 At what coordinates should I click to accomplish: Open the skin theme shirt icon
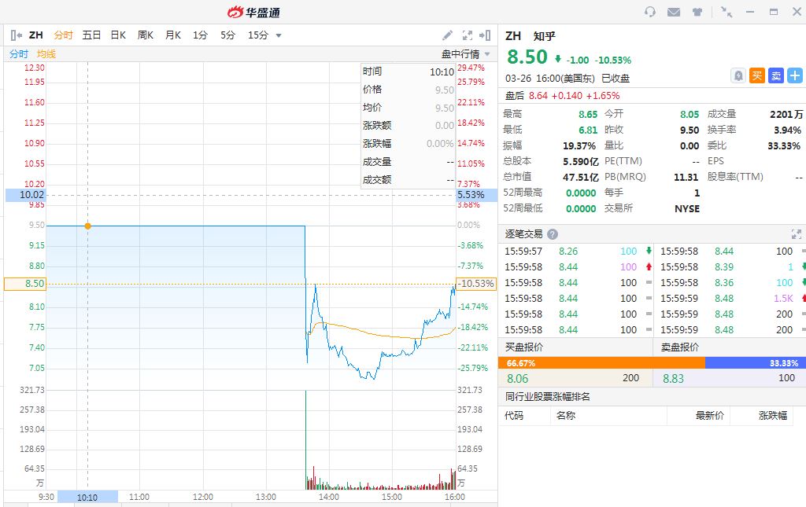point(697,12)
